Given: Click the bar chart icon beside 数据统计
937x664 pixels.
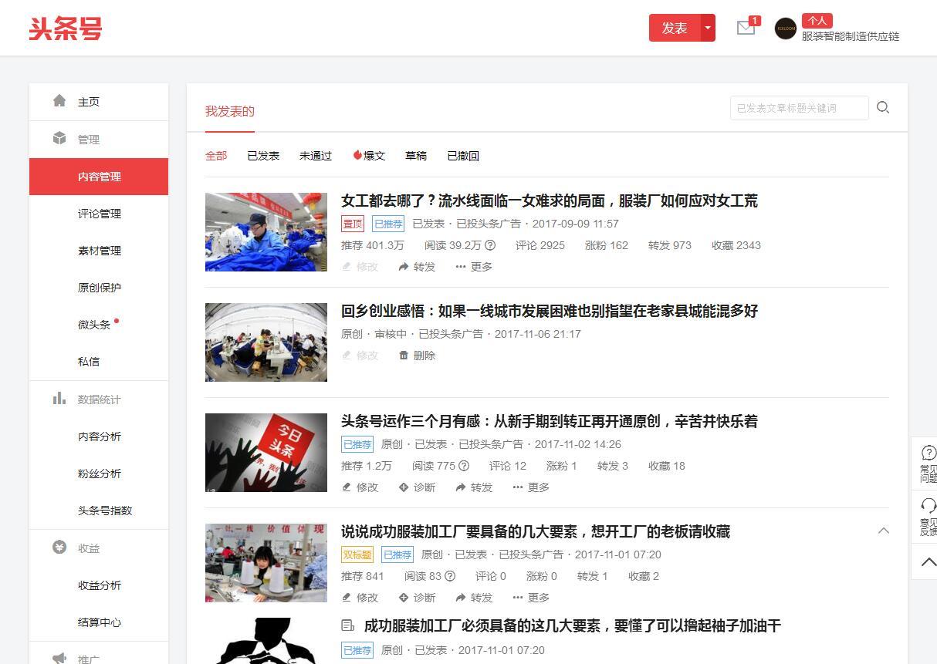Looking at the screenshot, I should pyautogui.click(x=59, y=399).
